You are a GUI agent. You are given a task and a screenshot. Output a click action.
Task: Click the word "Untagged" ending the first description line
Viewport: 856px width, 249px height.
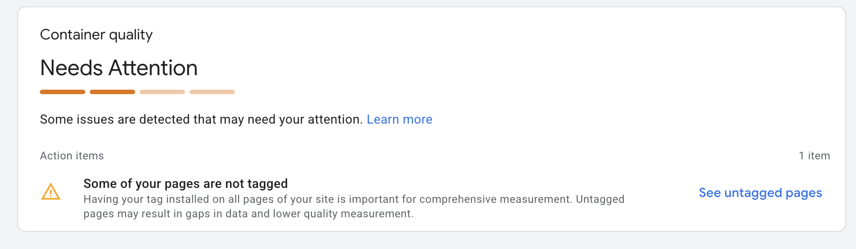pyautogui.click(x=600, y=199)
